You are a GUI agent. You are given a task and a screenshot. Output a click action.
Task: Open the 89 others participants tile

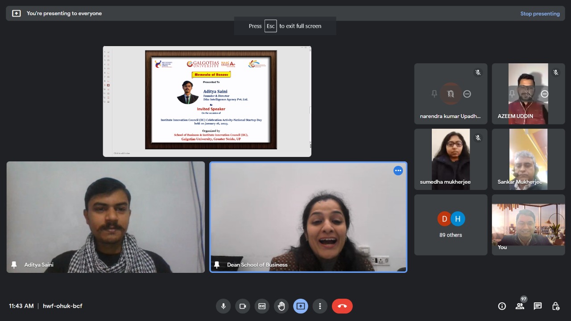pyautogui.click(x=451, y=225)
